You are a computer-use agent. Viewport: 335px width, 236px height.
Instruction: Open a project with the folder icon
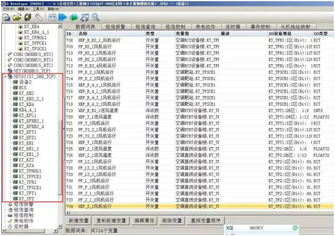(x=17, y=17)
